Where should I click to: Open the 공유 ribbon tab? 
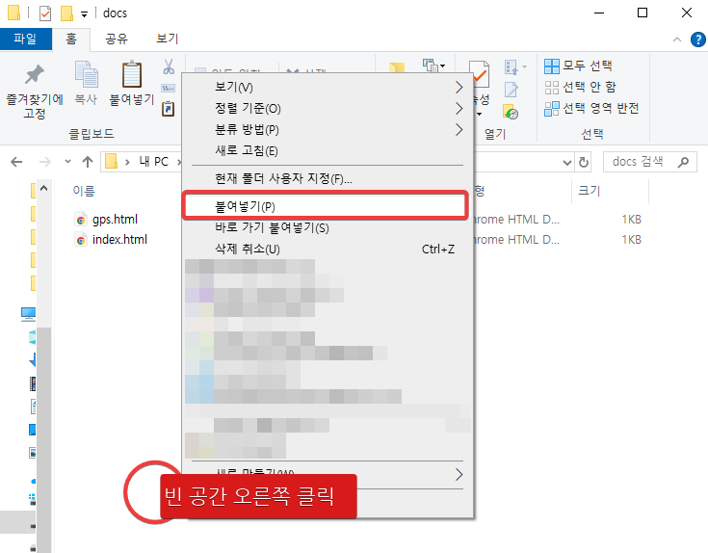[117, 39]
